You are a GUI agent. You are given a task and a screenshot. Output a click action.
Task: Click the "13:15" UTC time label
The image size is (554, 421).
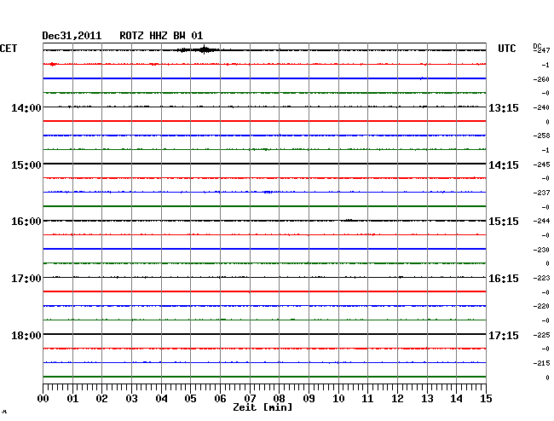point(504,107)
